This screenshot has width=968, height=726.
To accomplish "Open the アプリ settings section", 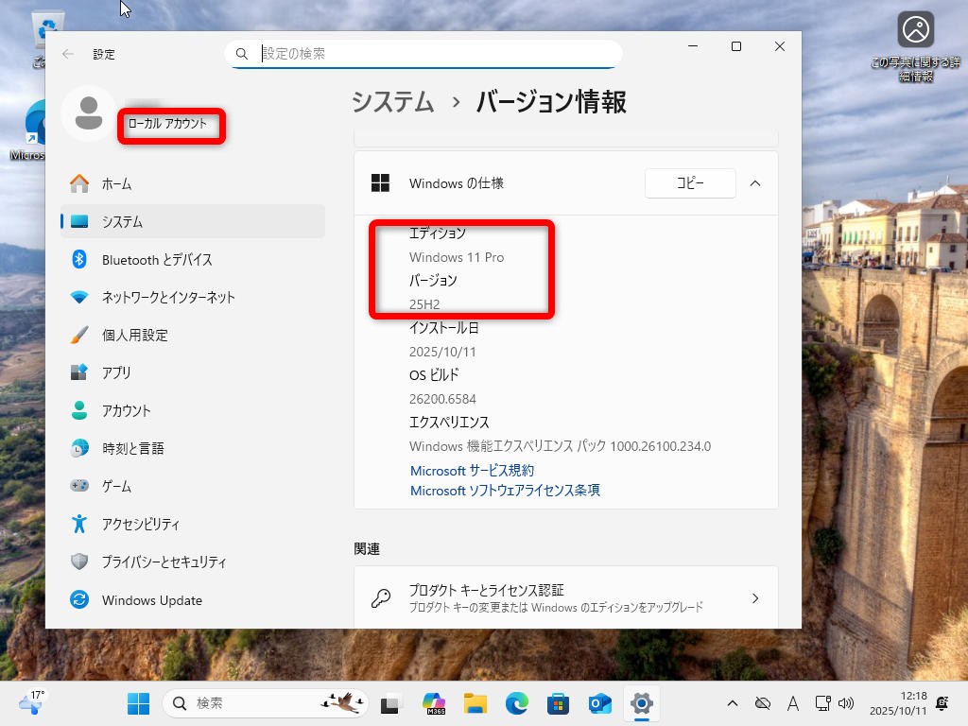I will point(116,372).
